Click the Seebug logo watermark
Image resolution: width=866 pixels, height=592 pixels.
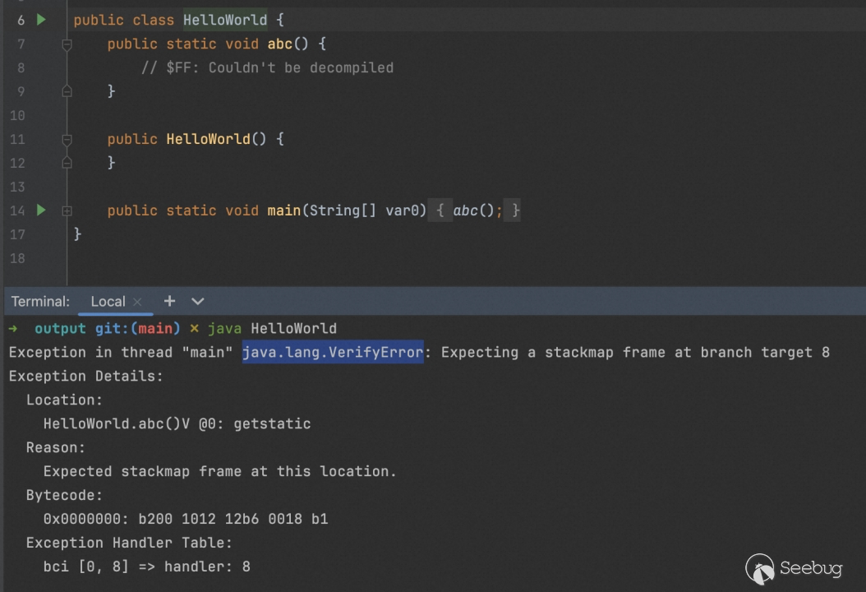click(x=794, y=568)
